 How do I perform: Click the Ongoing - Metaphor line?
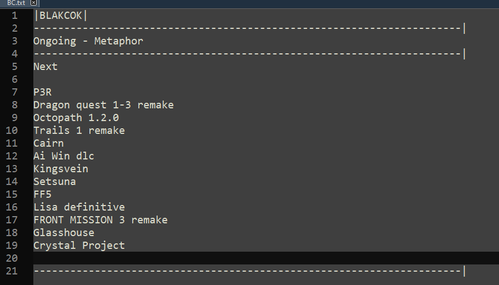(x=88, y=41)
